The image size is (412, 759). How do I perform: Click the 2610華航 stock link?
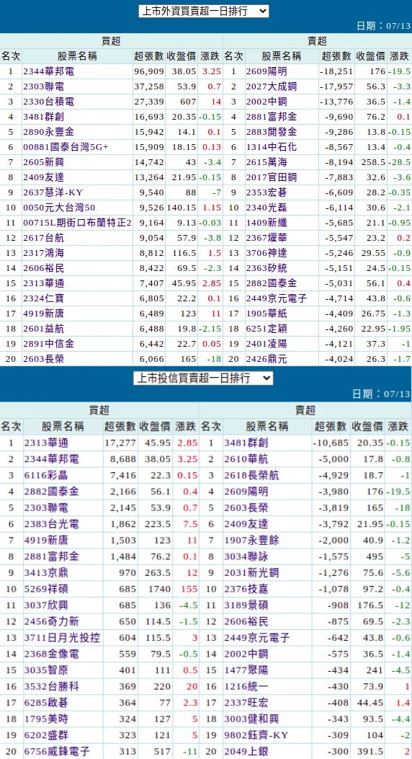coord(246,459)
